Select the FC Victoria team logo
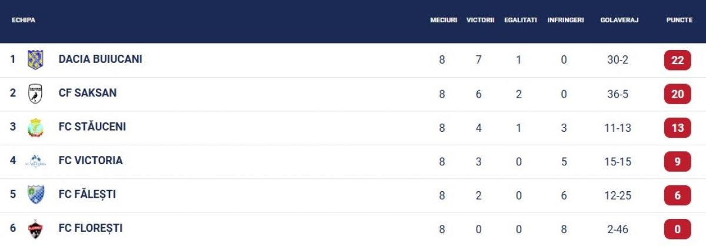 click(x=35, y=161)
